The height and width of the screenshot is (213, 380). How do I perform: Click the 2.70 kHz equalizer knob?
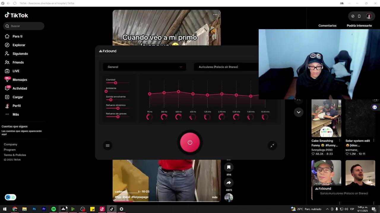(222, 117)
